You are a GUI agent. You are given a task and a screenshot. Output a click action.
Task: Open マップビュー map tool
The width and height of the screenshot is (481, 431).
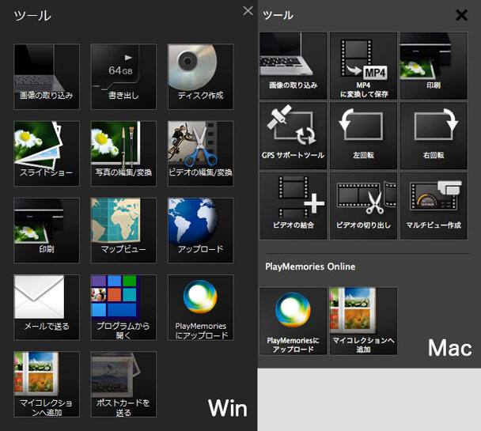point(123,230)
